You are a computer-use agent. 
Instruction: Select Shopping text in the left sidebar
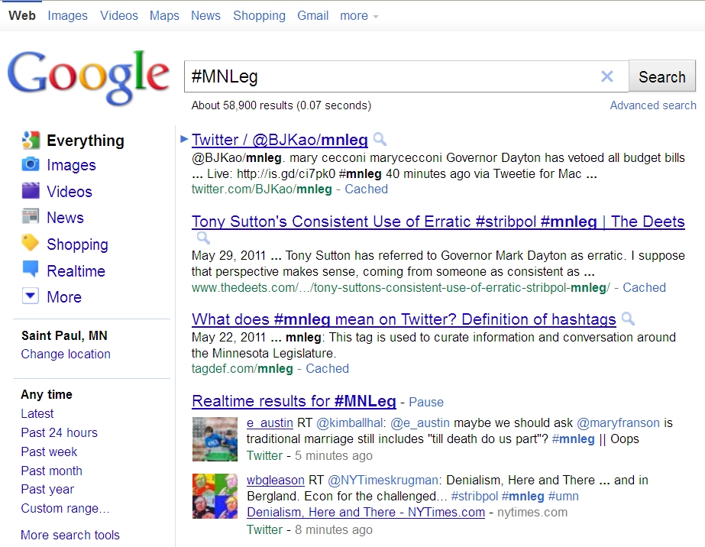[77, 244]
